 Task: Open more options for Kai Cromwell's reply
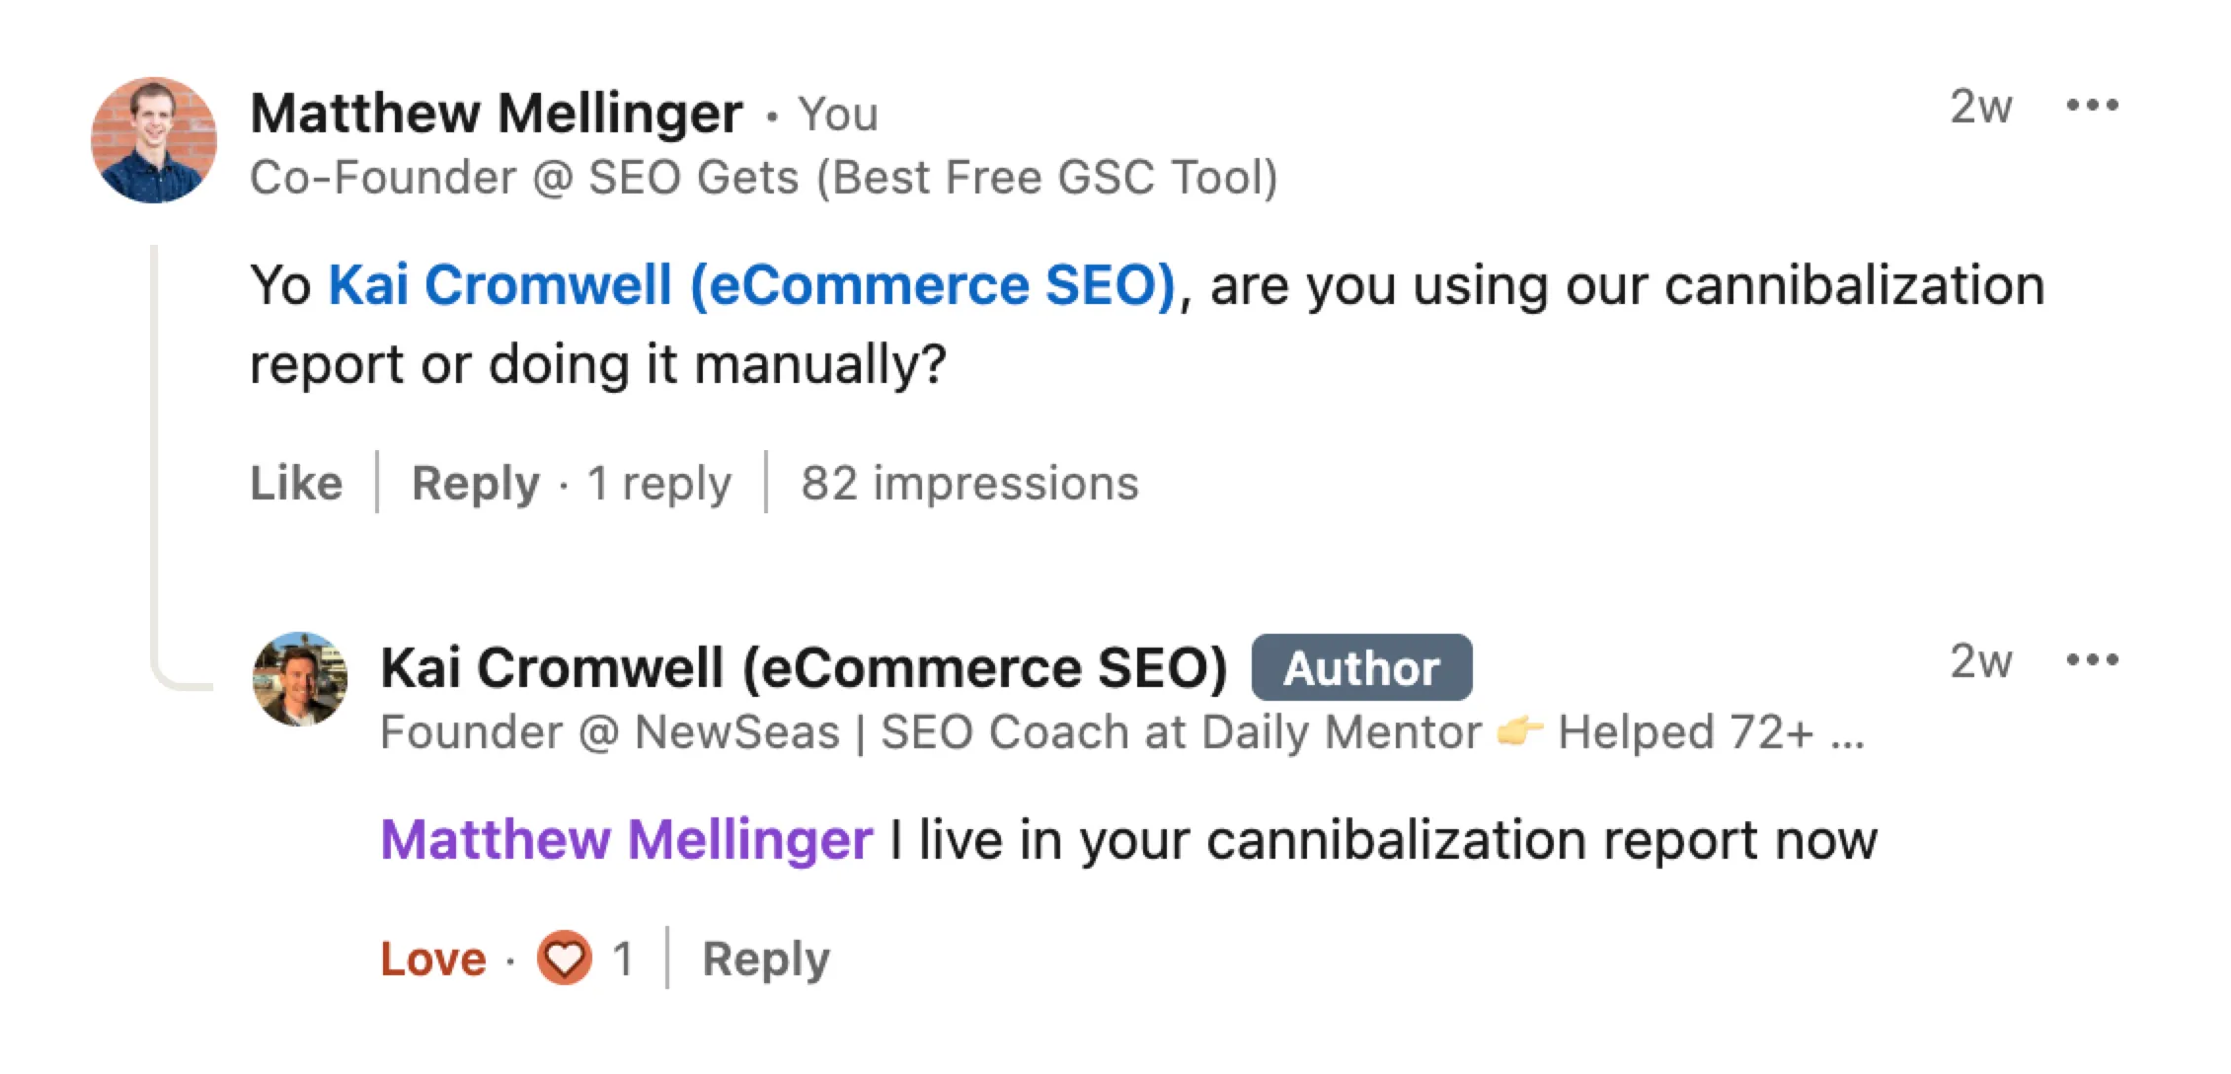[2092, 660]
